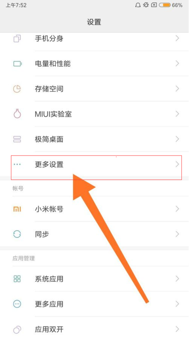Open the 电量和性能 menu entry
The image size is (189, 341).
(x=95, y=64)
